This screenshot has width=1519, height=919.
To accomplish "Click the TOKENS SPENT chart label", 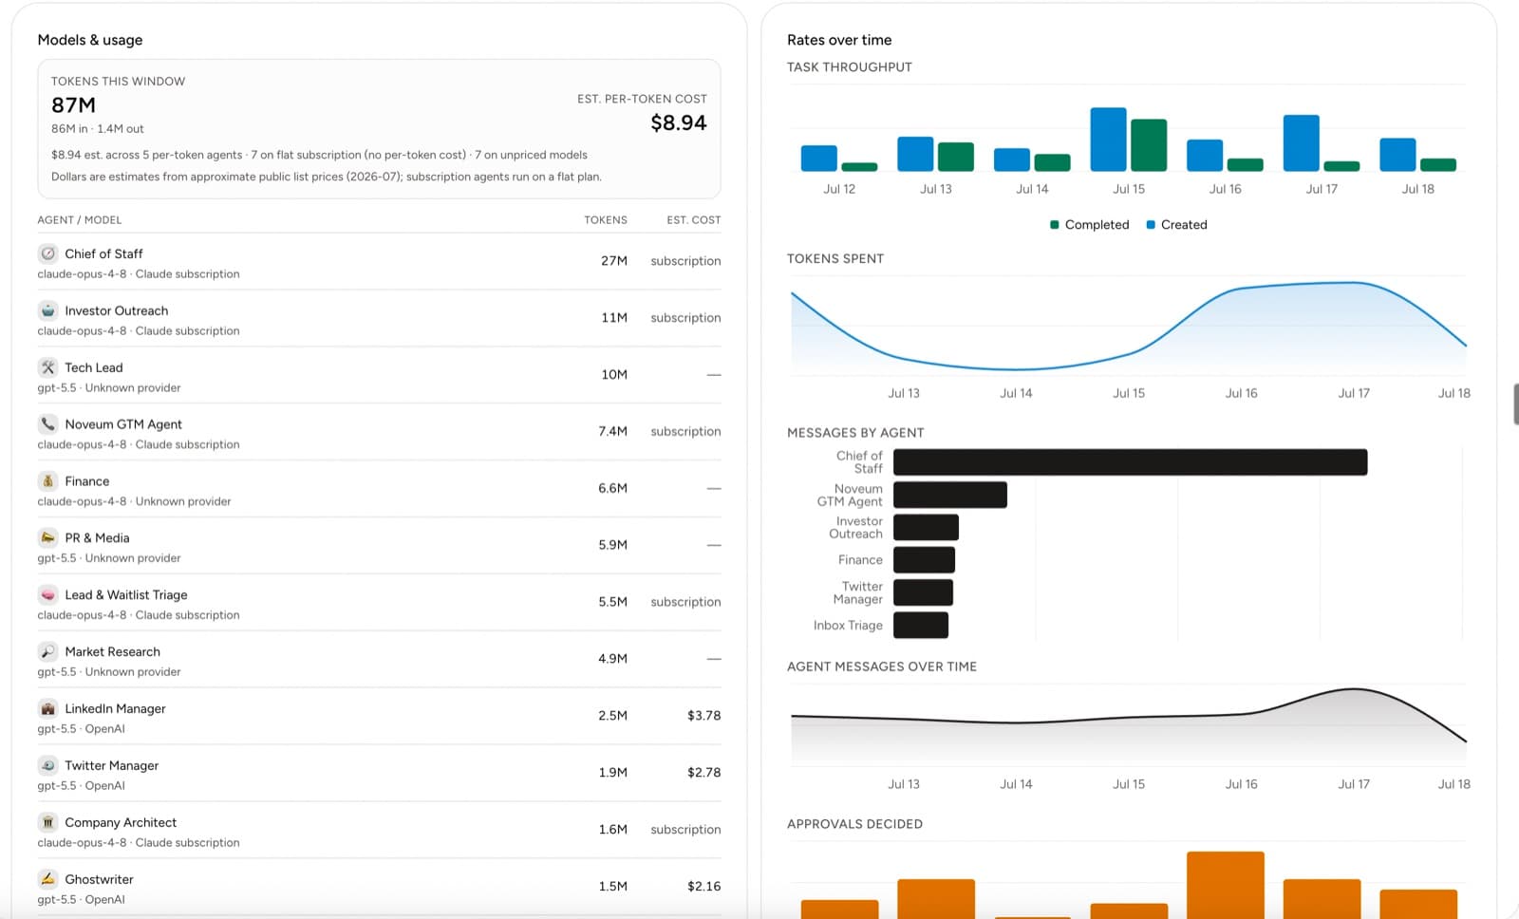I will click(835, 258).
